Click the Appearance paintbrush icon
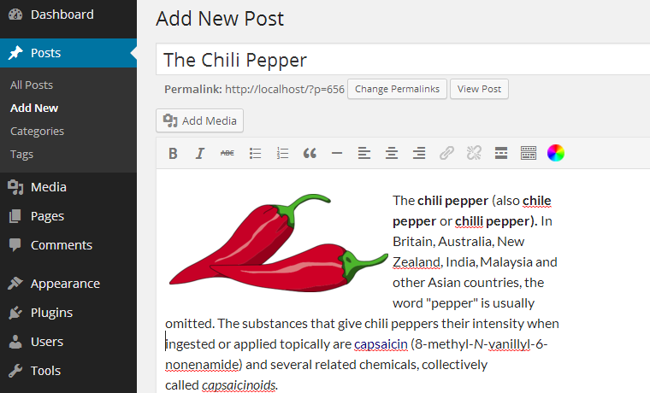The image size is (650, 393). click(x=15, y=284)
